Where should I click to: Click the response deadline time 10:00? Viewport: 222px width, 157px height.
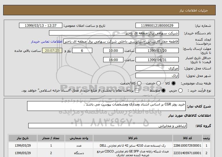113,50
